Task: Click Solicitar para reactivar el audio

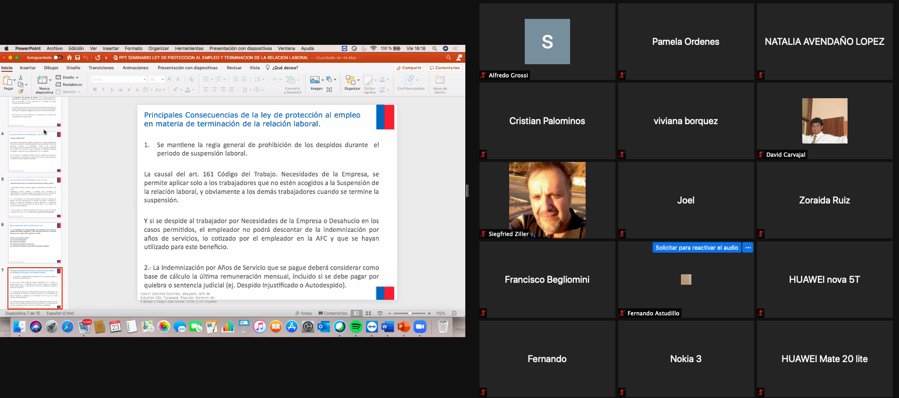Action: [x=697, y=248]
